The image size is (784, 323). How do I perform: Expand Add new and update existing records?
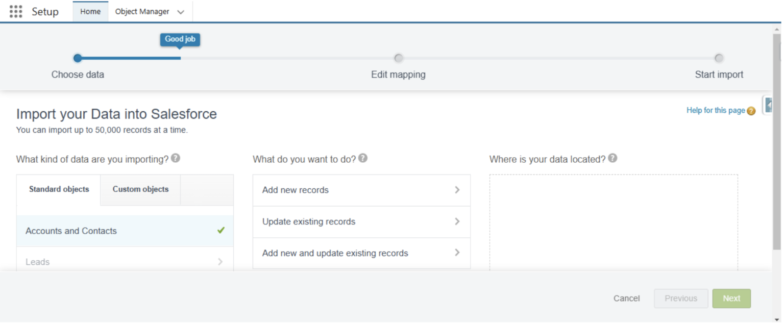tap(361, 253)
